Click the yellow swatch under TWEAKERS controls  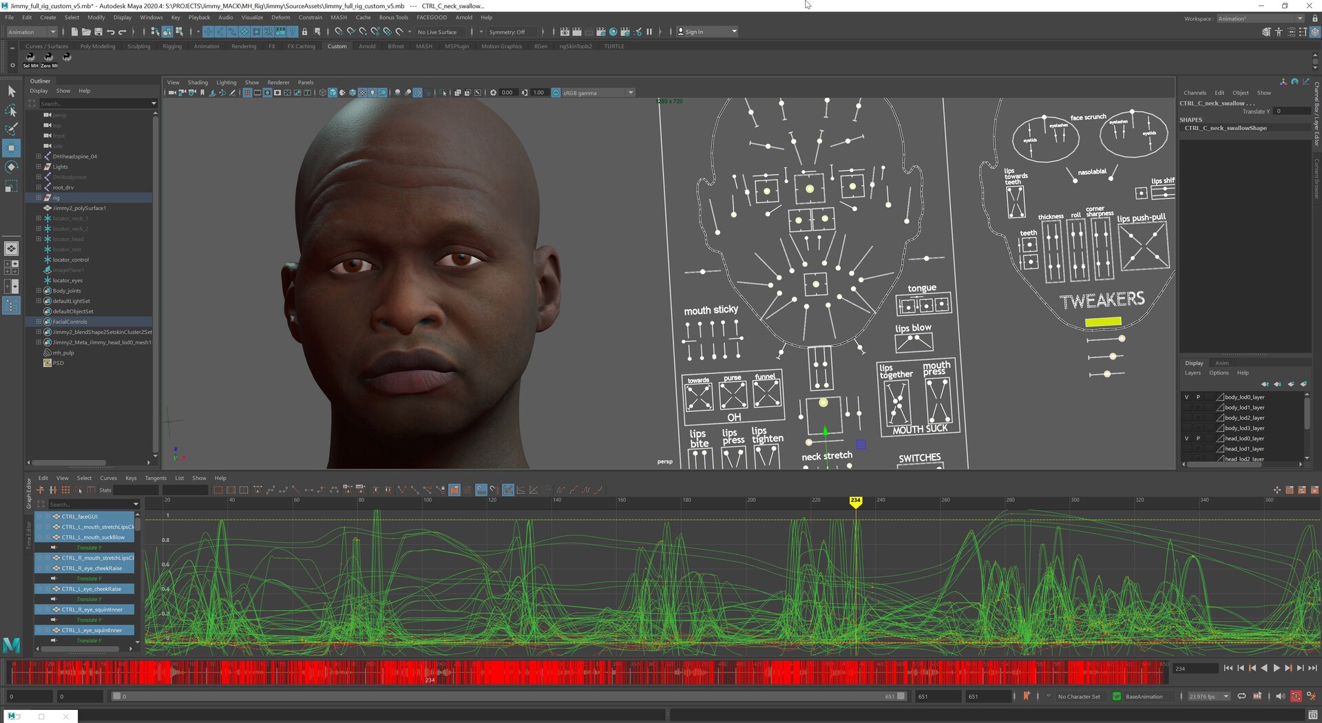1102,321
